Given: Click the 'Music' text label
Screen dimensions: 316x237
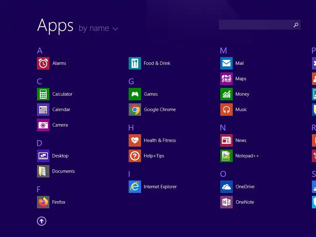Looking at the screenshot, I should [x=241, y=110].
